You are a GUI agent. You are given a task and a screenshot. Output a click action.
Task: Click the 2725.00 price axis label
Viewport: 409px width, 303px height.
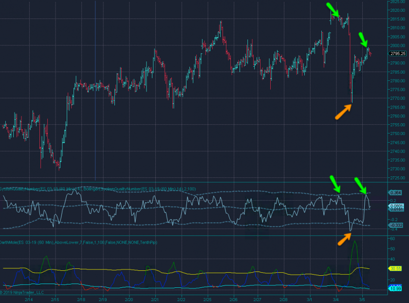tap(398, 178)
